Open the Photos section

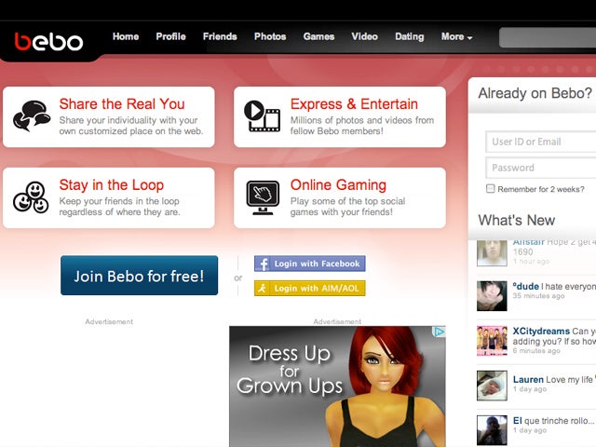coord(270,36)
